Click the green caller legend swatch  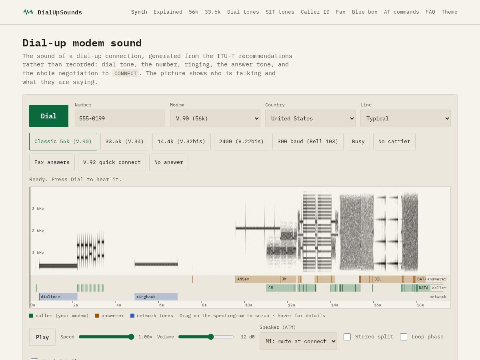click(x=31, y=316)
